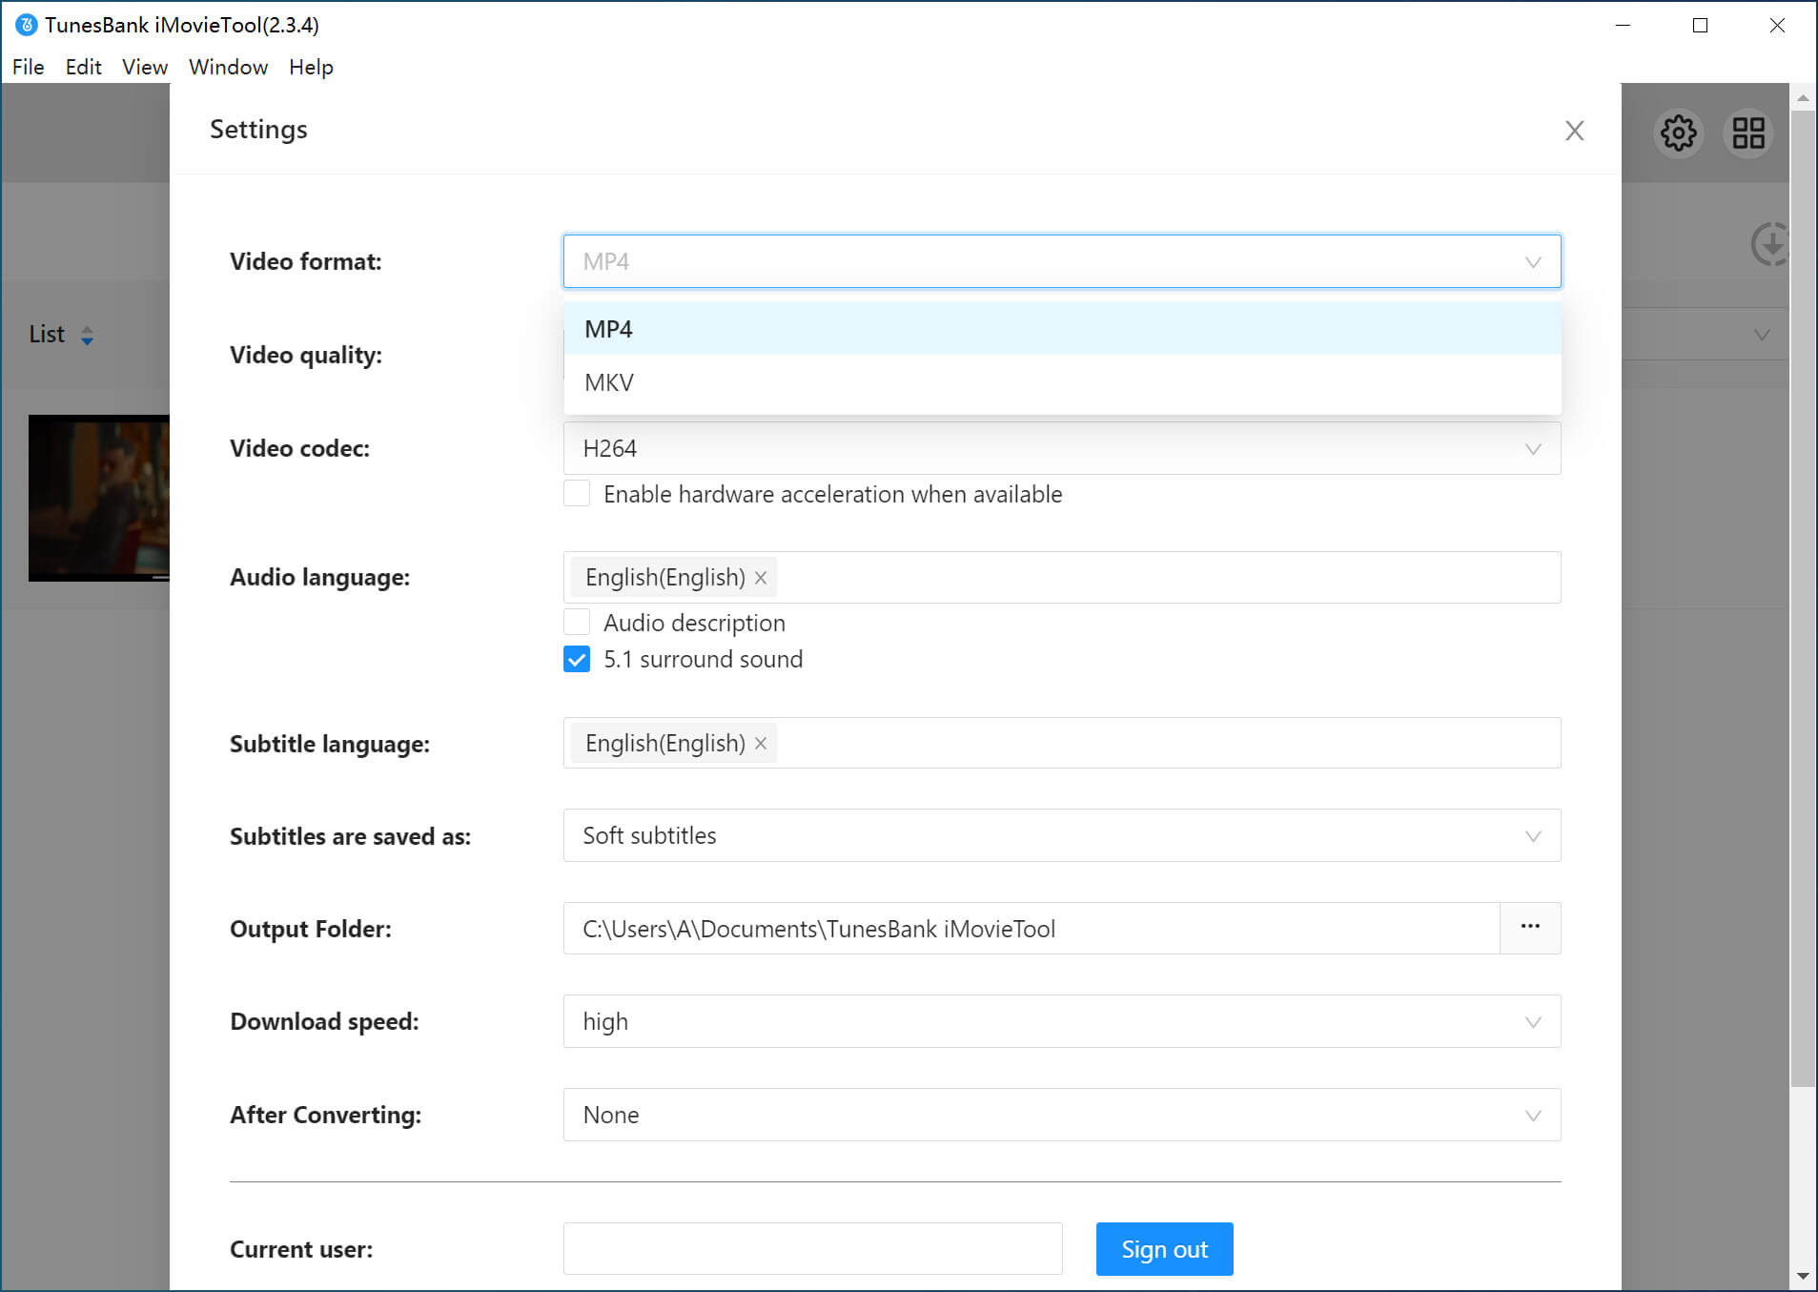Click the Current user input field
The height and width of the screenshot is (1292, 1818).
point(812,1249)
